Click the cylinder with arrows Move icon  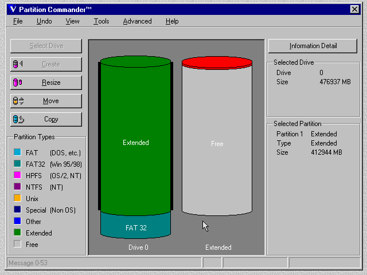tap(18, 101)
